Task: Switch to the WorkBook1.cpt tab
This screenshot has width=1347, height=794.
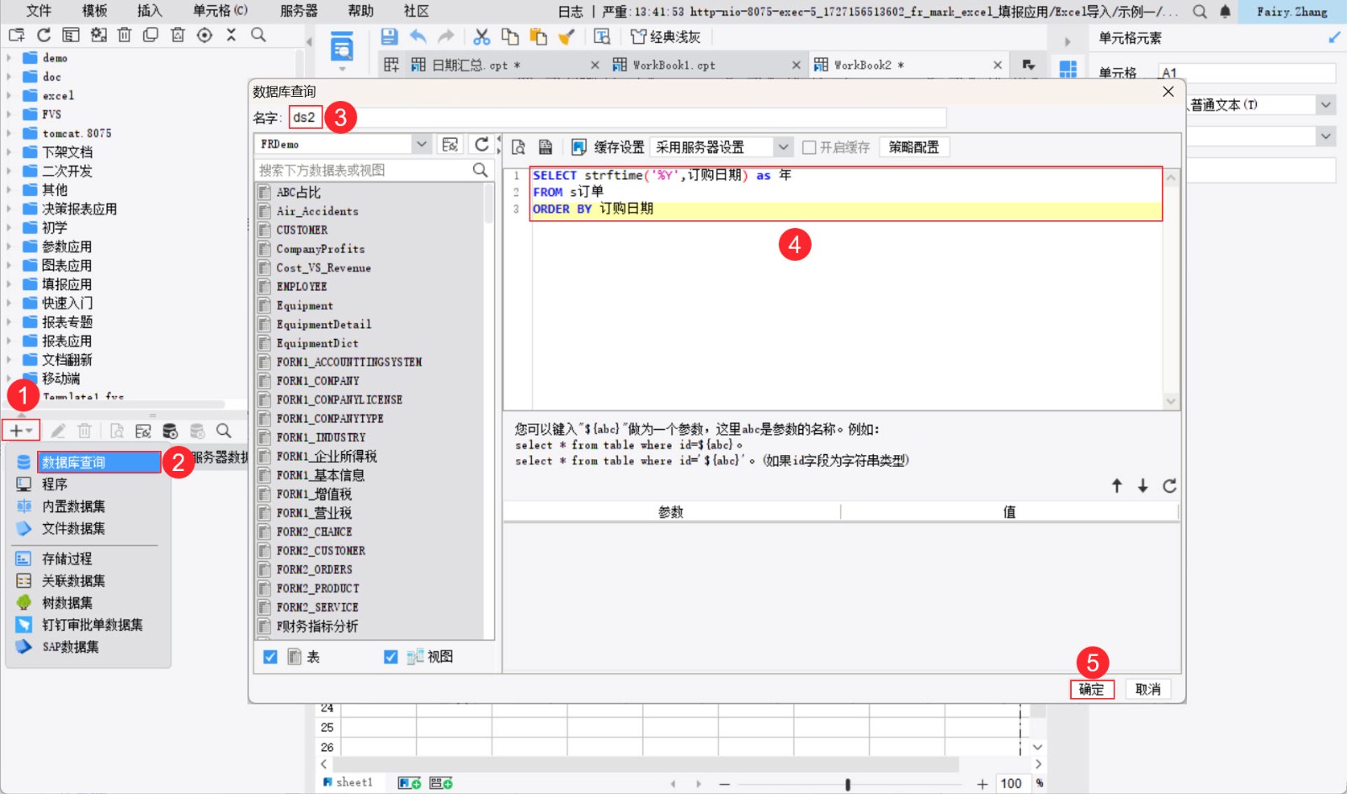Action: pyautogui.click(x=673, y=64)
